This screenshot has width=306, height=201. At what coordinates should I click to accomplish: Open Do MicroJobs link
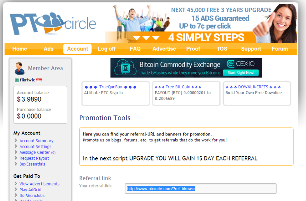32,195
